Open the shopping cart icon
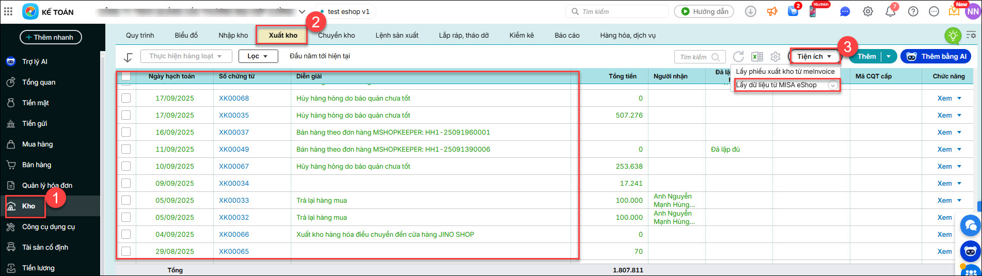The width and height of the screenshot is (982, 276). pos(793,11)
